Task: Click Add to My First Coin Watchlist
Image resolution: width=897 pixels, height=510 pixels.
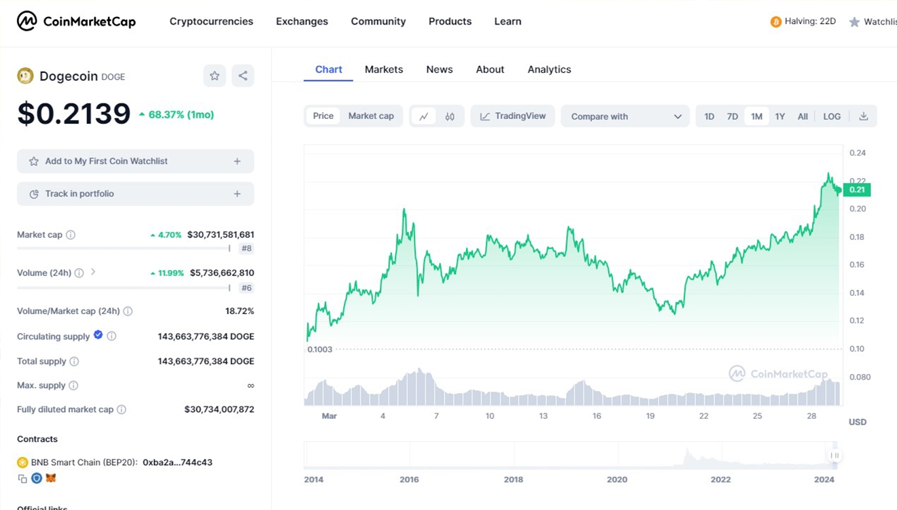Action: [135, 161]
